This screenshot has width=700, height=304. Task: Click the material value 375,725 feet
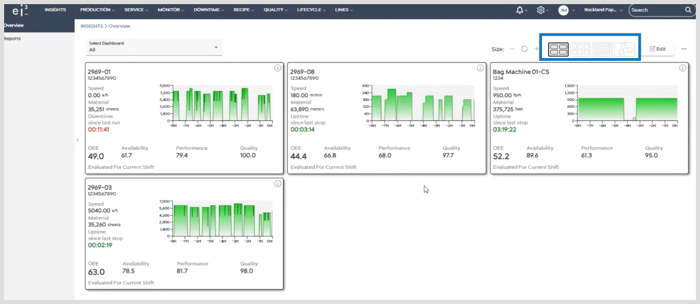click(508, 109)
